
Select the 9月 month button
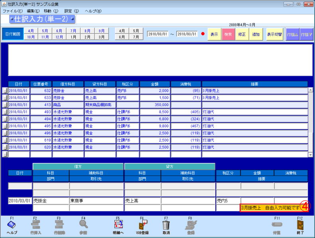[101, 31]
